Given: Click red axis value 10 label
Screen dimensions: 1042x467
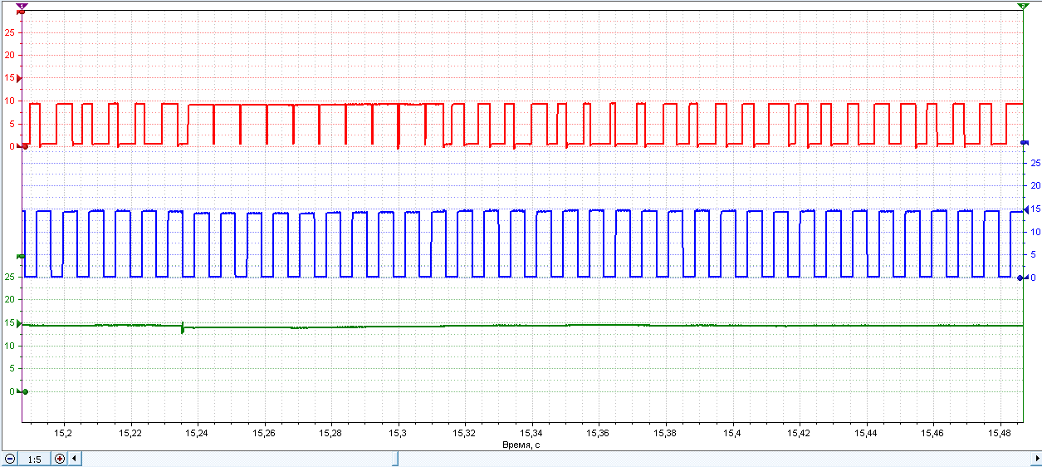Looking at the screenshot, I should point(10,101).
